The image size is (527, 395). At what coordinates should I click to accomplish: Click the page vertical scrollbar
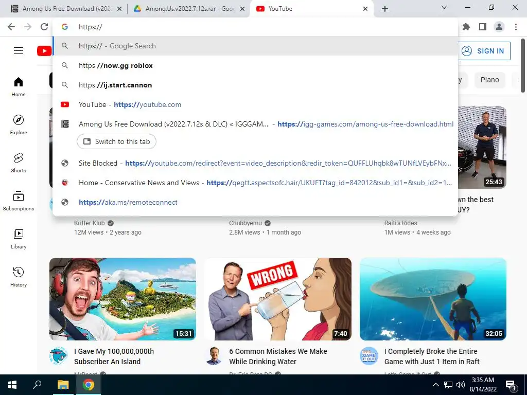point(523,65)
